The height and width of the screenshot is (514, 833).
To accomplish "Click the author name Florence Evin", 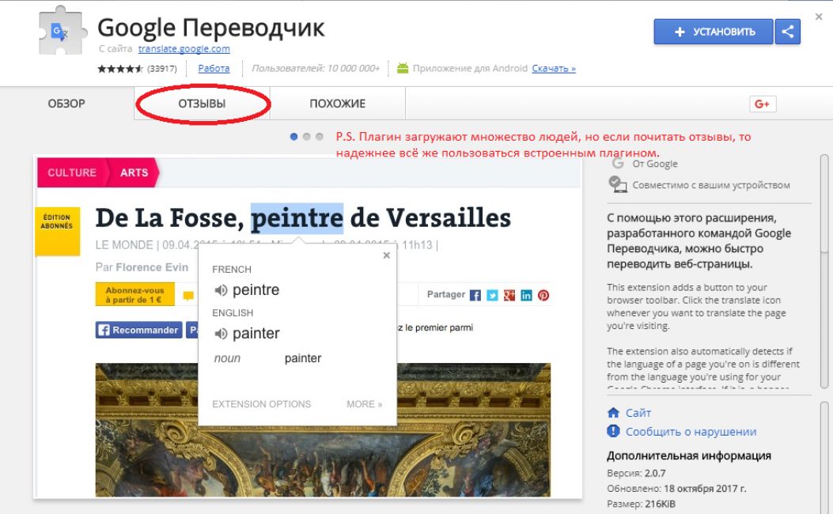I will click(x=152, y=267).
